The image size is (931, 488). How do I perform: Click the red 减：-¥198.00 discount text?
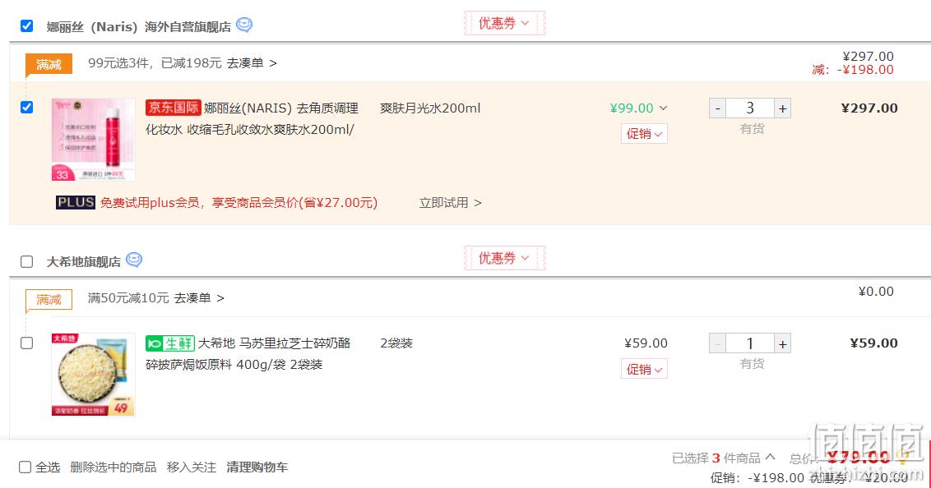(x=853, y=69)
